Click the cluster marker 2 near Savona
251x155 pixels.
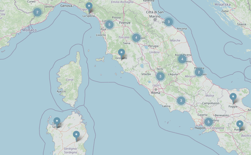pos(37,12)
